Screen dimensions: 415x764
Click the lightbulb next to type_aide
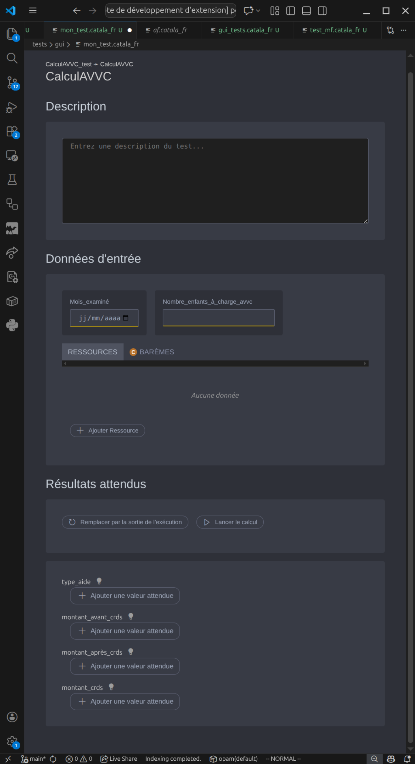tap(99, 581)
